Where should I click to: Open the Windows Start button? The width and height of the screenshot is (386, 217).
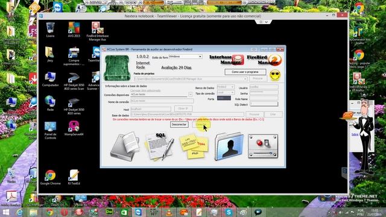6,212
